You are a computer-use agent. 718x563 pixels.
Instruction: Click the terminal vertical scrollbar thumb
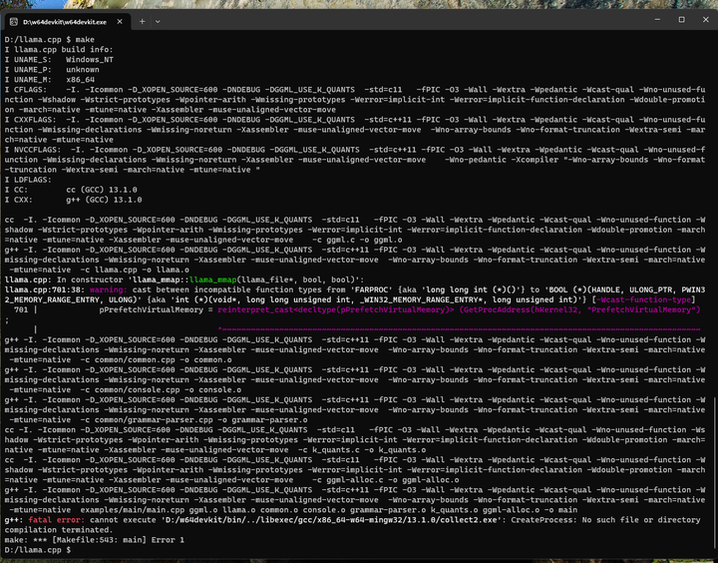click(x=715, y=475)
